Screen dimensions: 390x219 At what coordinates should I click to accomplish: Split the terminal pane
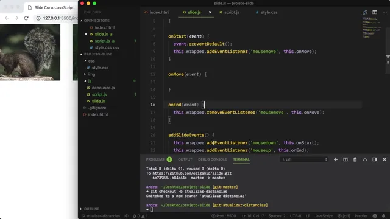[346, 159]
